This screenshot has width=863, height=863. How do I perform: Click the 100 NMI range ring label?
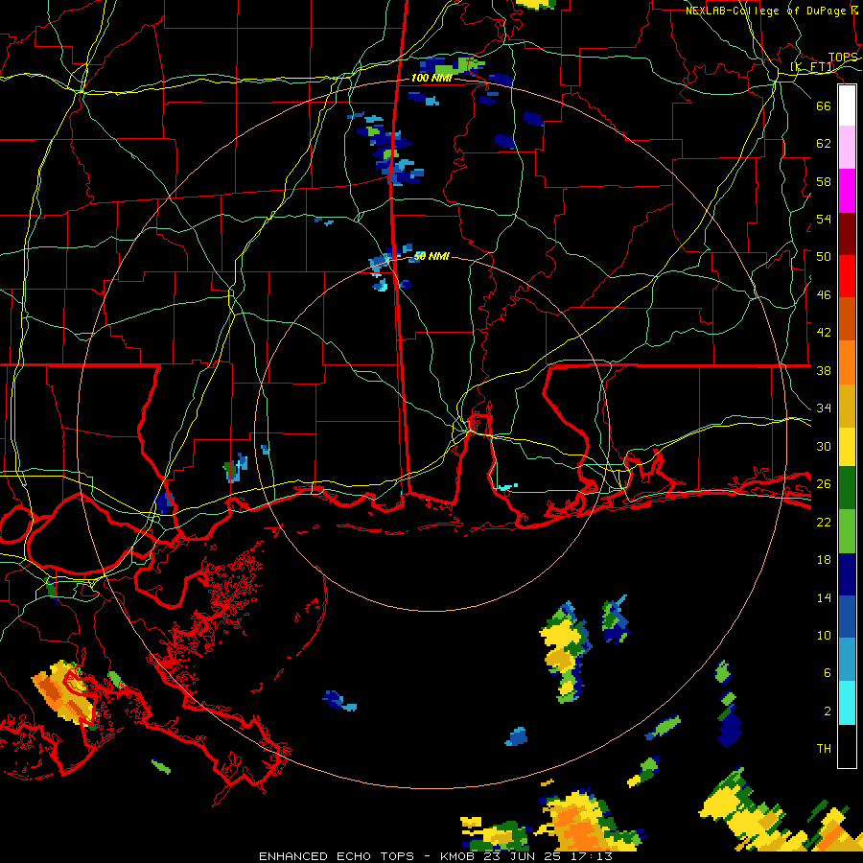click(431, 79)
